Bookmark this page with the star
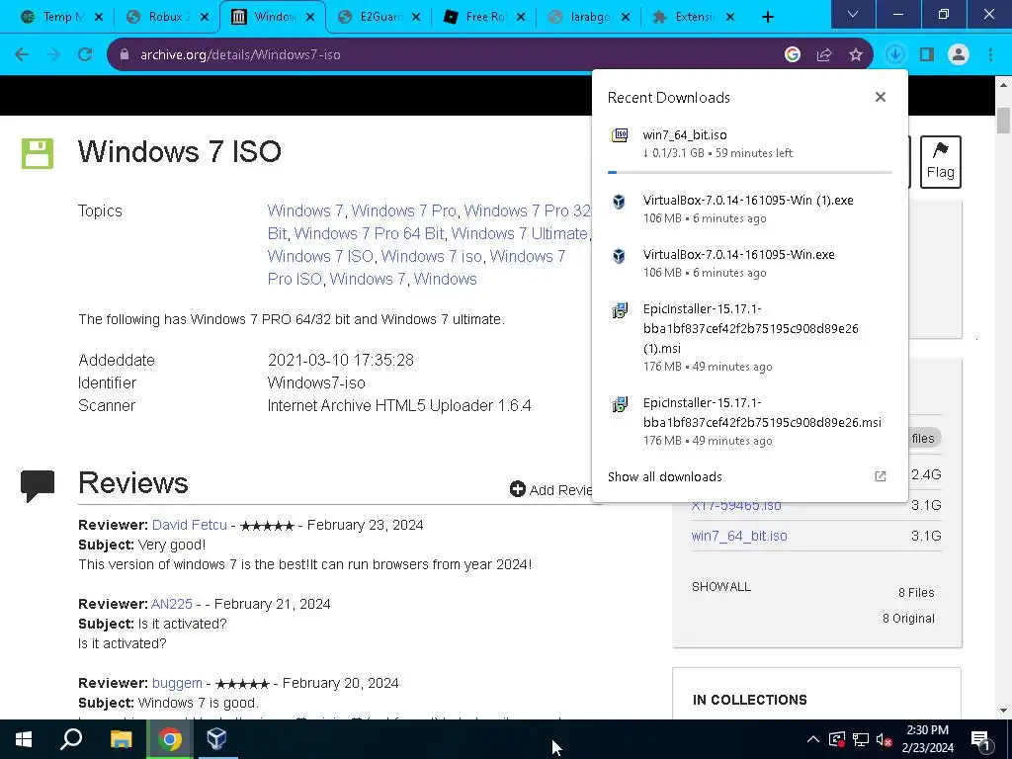Image resolution: width=1012 pixels, height=759 pixels. tap(856, 55)
